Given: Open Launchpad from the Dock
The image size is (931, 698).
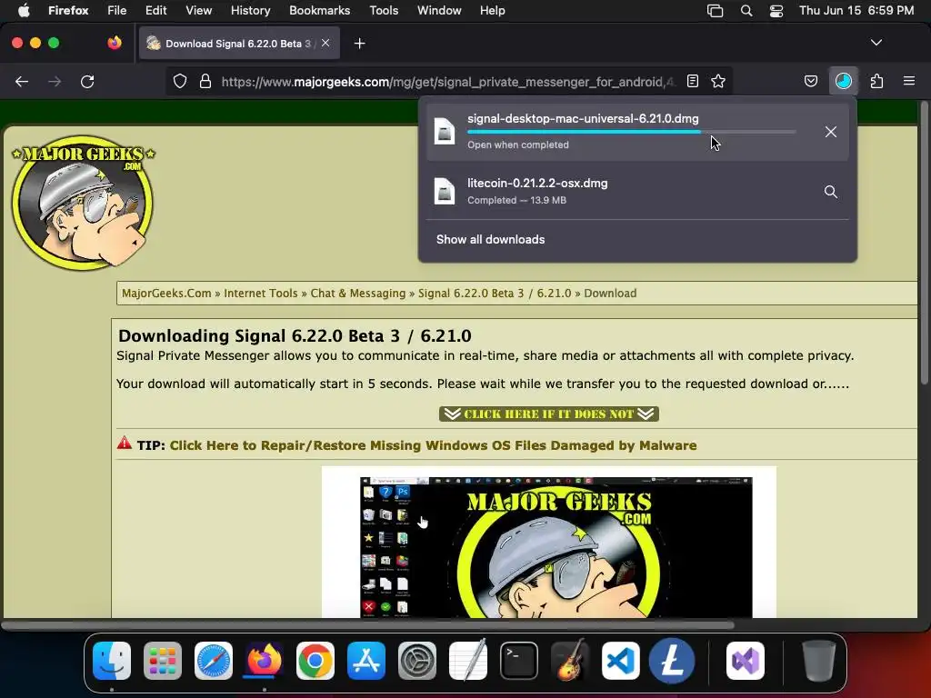Looking at the screenshot, I should (163, 661).
